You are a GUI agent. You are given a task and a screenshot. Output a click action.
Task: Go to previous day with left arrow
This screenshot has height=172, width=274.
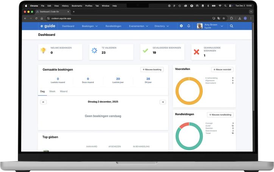pos(44,102)
